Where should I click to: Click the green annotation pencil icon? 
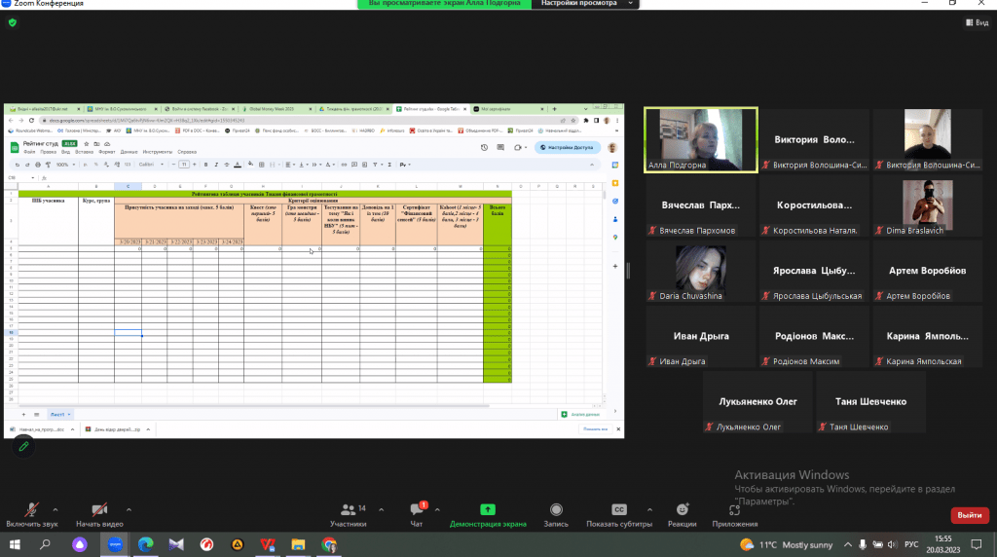[24, 446]
